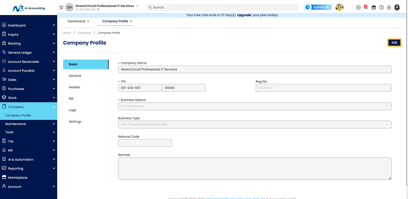
Task: Expand the Banking menu chevron
Action: tap(54, 44)
